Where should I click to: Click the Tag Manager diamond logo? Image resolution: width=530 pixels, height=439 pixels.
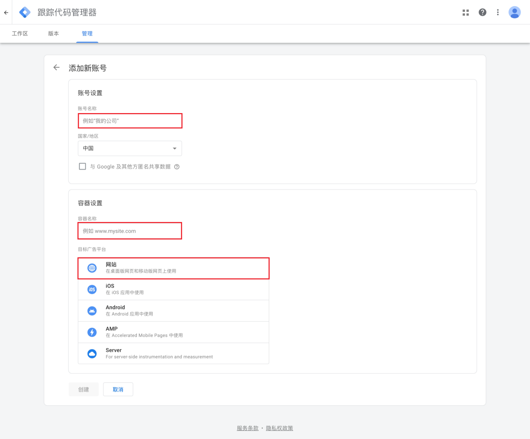coord(25,12)
